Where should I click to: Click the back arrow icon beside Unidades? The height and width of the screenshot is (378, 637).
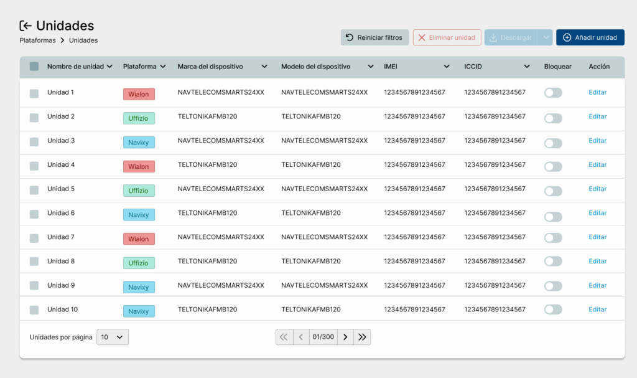point(26,26)
